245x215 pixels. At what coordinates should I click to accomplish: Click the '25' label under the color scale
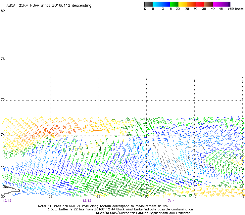(x=187, y=9)
